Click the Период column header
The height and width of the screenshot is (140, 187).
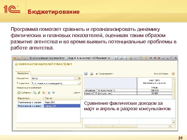pos(62,98)
